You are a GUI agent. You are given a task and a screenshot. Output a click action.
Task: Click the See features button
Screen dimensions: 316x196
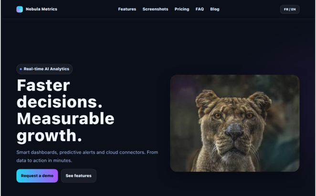click(x=78, y=176)
